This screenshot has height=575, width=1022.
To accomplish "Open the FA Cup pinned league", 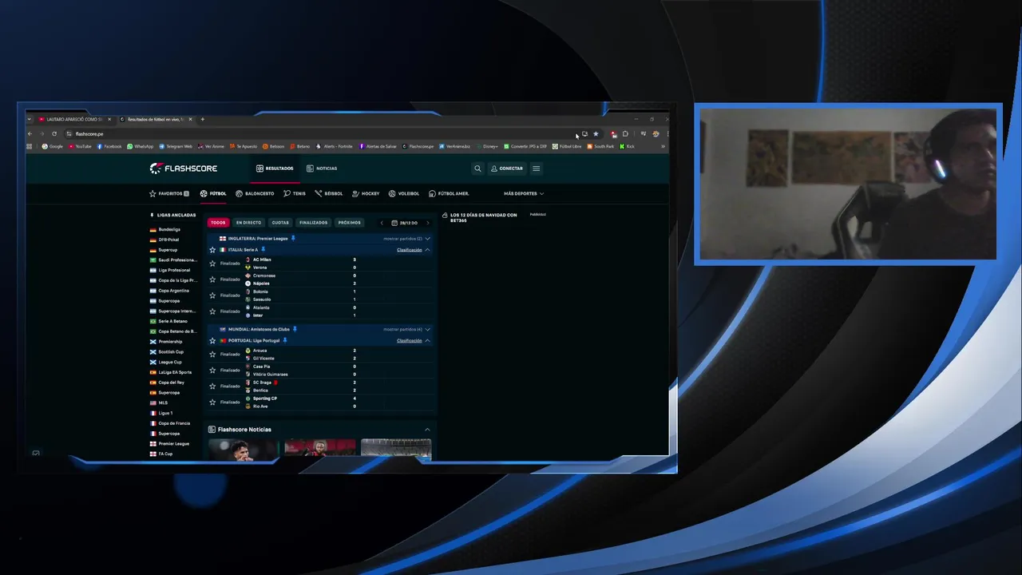I will click(x=161, y=454).
